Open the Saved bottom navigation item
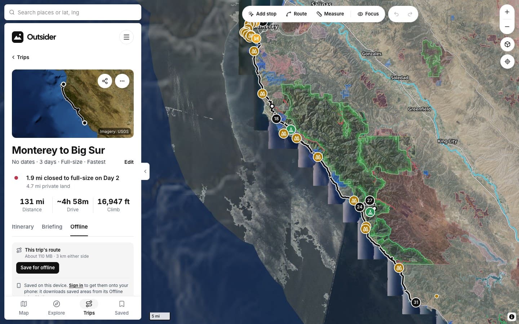Screen dimensions: 519x324 [122, 308]
